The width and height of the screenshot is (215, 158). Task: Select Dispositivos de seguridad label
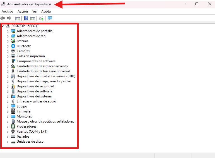click(35, 86)
